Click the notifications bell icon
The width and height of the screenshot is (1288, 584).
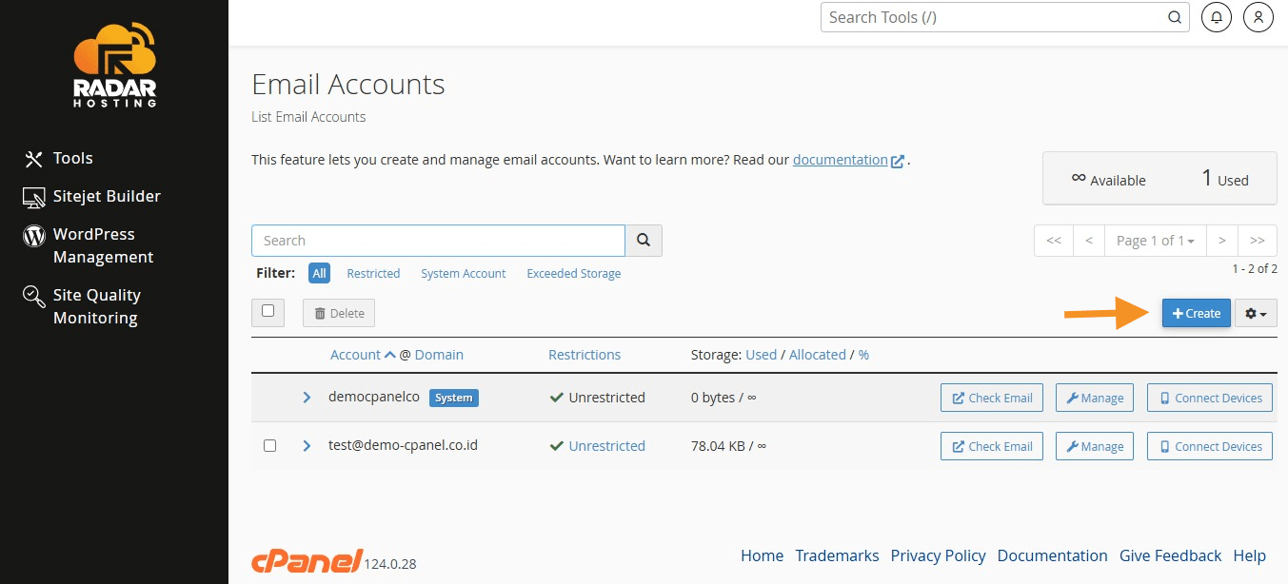coord(1216,17)
